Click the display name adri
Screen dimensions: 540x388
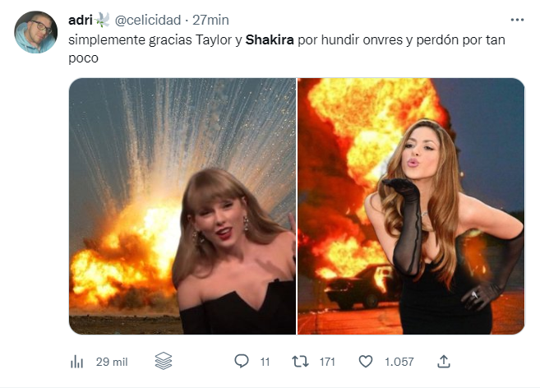80,19
